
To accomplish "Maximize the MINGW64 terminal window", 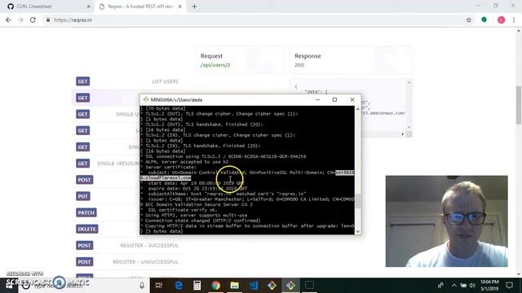I will pos(334,99).
